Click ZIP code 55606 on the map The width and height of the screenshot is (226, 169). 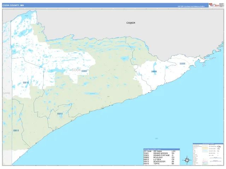(154, 71)
